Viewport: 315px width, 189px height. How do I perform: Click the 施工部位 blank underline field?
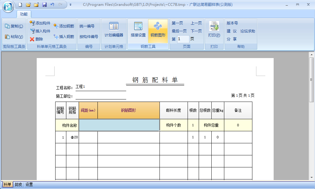[101, 96]
